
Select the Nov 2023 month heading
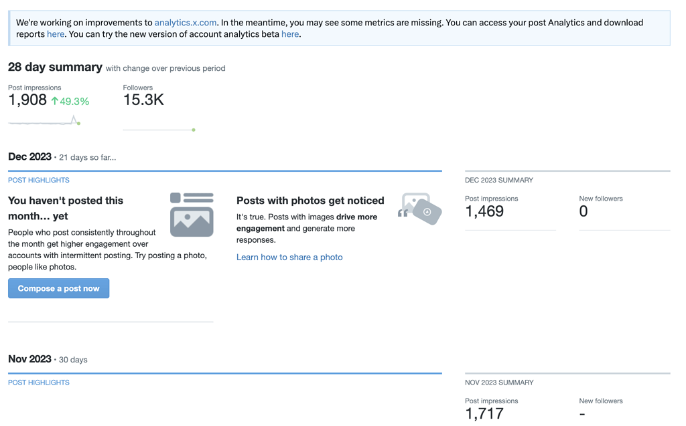(29, 359)
